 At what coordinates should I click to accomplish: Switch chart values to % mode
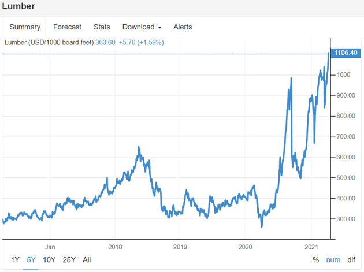[315, 260]
